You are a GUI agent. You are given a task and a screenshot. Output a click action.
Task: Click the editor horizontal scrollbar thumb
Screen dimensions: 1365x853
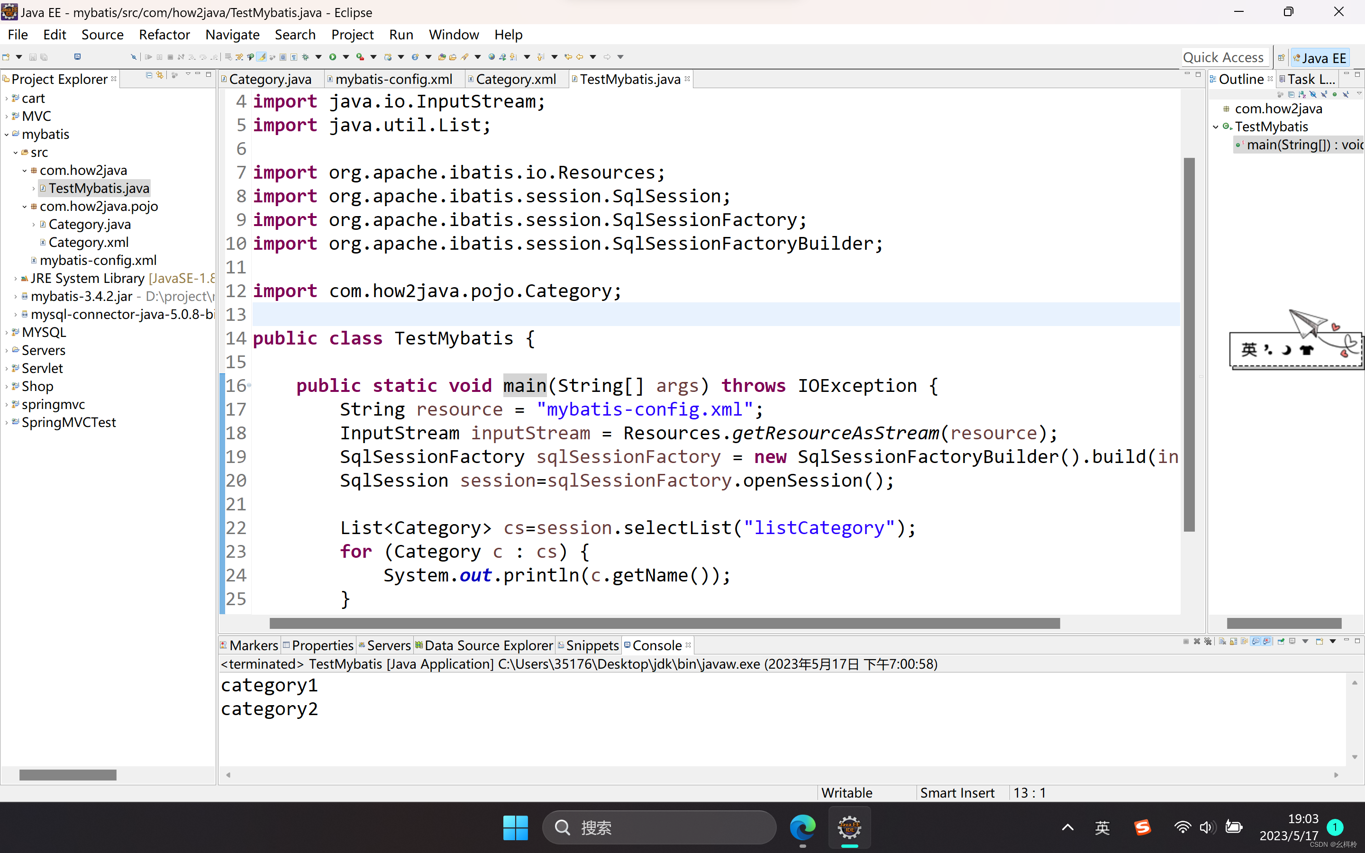click(x=664, y=623)
